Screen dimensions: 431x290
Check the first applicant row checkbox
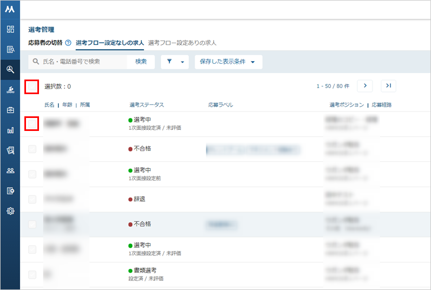32,123
